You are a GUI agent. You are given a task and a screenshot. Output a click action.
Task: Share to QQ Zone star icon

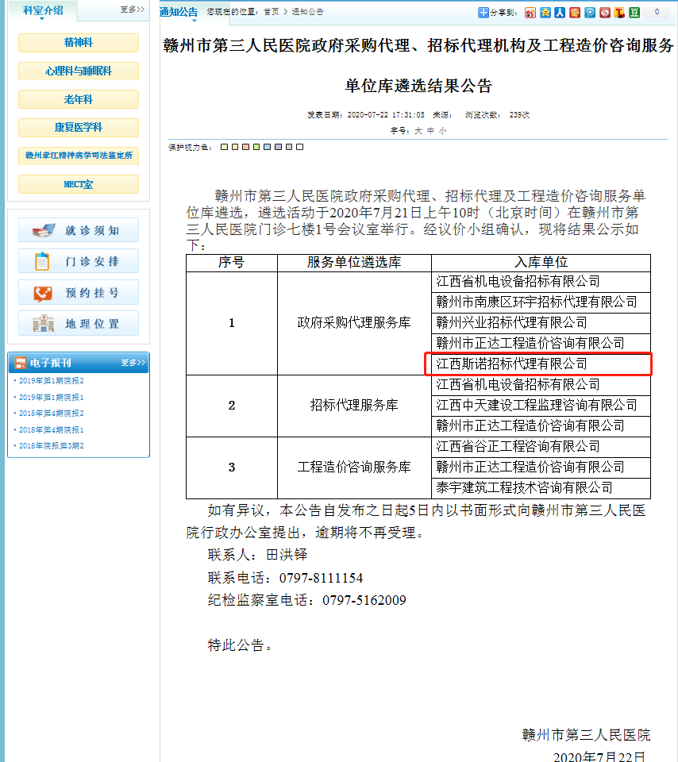[545, 13]
